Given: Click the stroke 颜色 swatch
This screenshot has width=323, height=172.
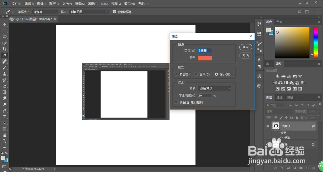Looking at the screenshot, I should click(x=205, y=58).
